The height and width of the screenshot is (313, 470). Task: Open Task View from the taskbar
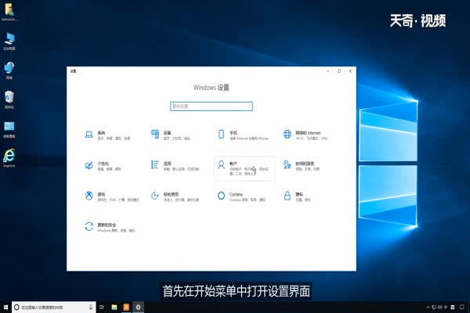coord(102,308)
